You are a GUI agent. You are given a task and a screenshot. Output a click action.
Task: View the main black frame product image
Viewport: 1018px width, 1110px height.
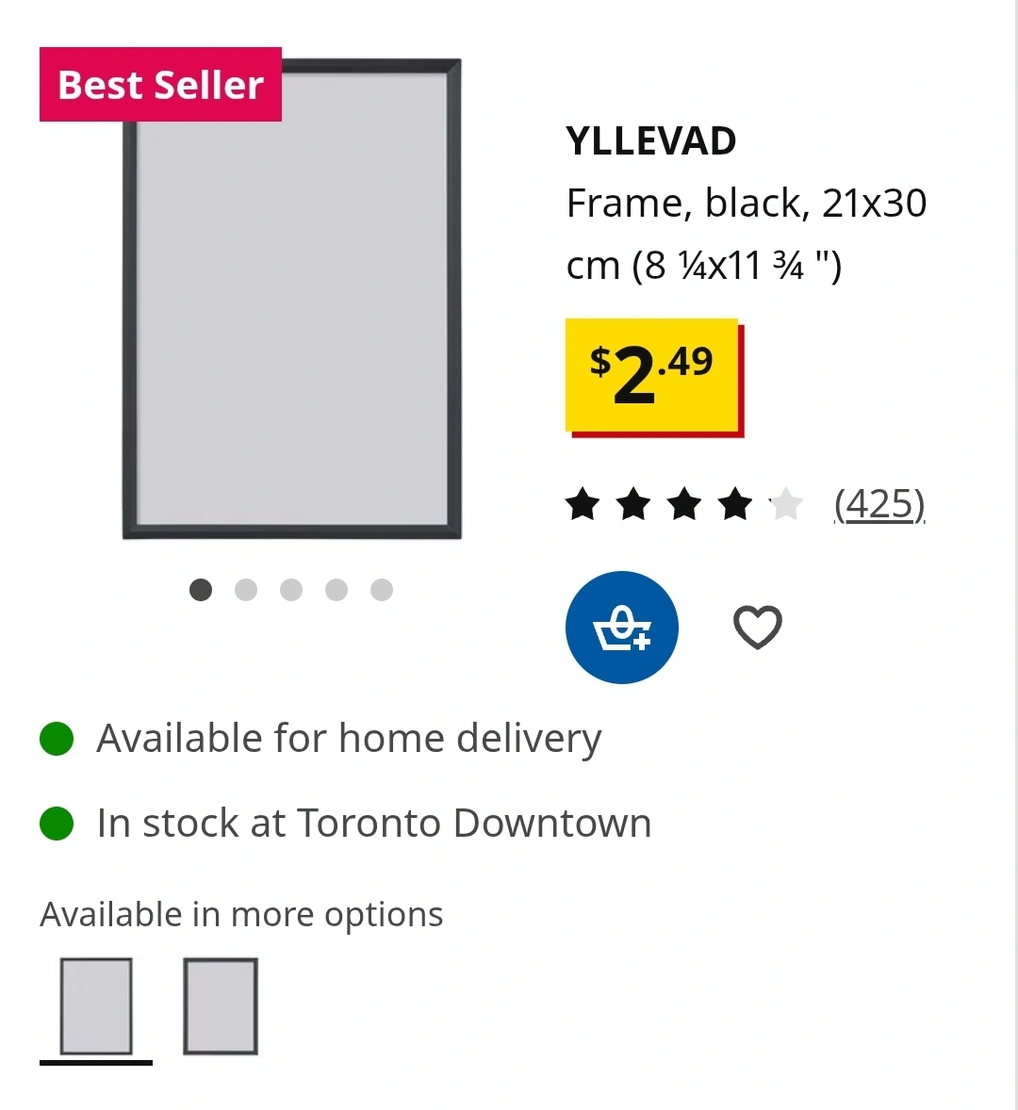[x=291, y=299]
